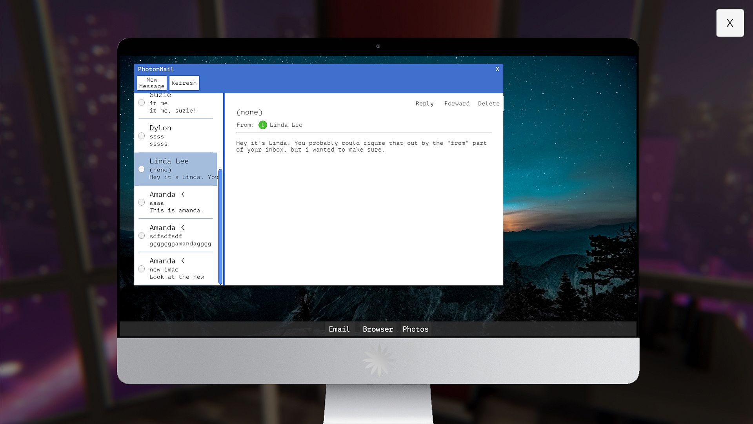Click Linda Lee's green avatar icon
Screen dimensions: 753x424
pos(263,125)
